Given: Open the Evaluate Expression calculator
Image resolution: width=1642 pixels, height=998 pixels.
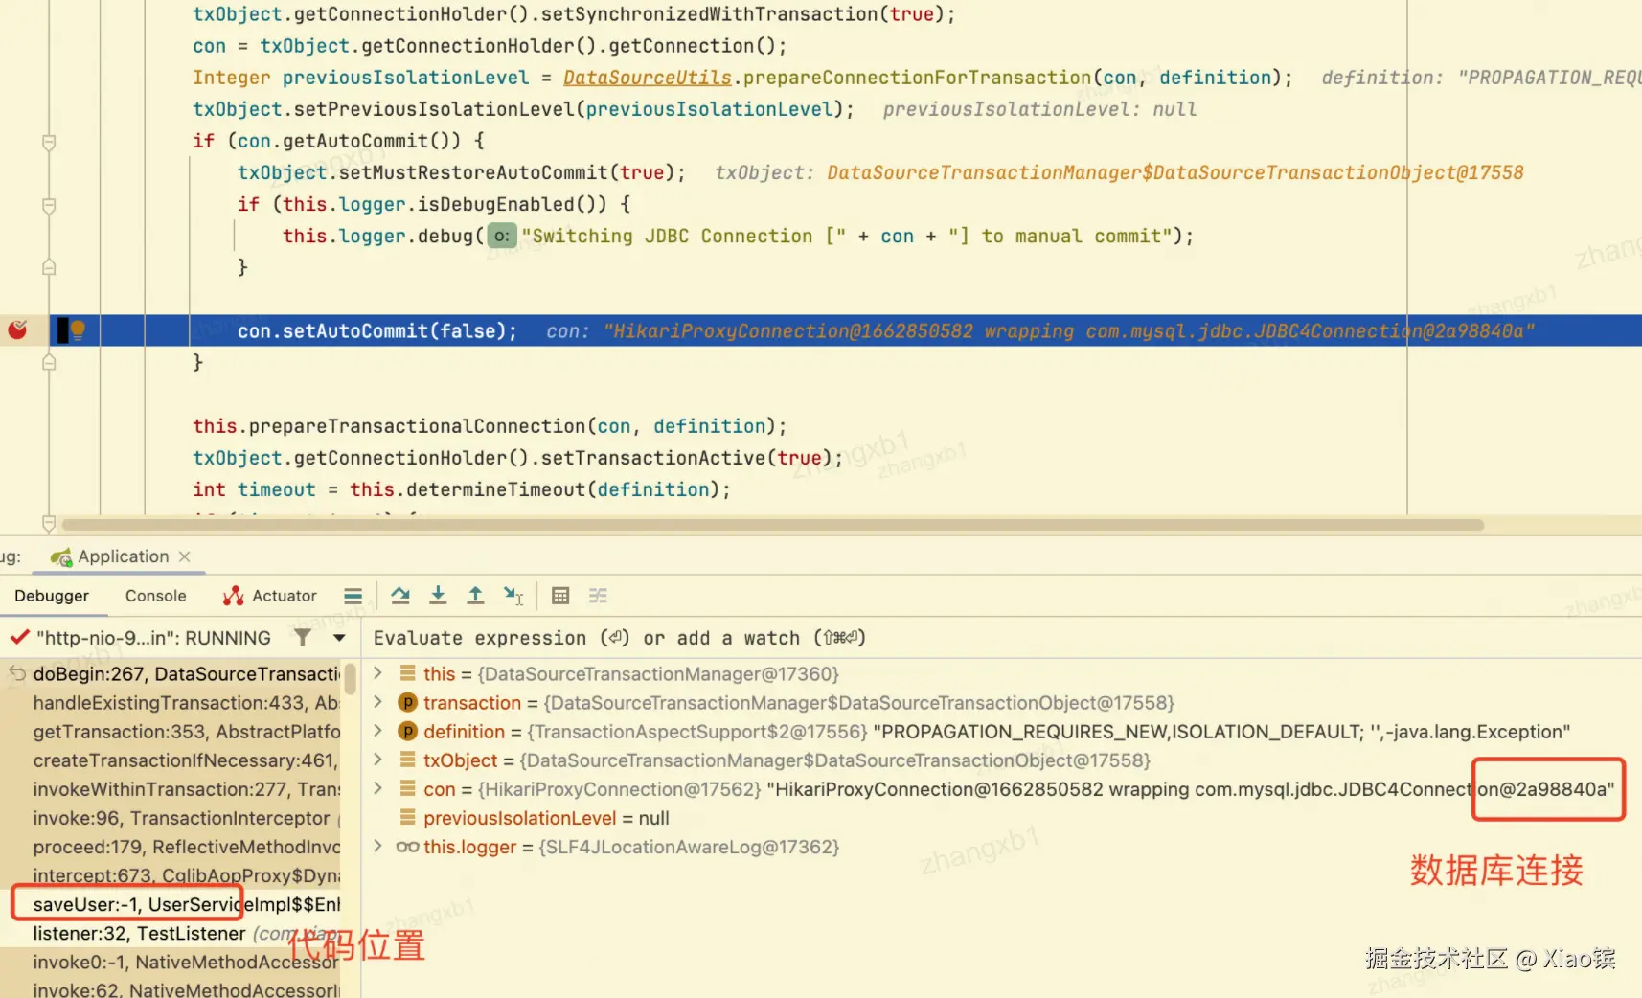Looking at the screenshot, I should click(560, 596).
